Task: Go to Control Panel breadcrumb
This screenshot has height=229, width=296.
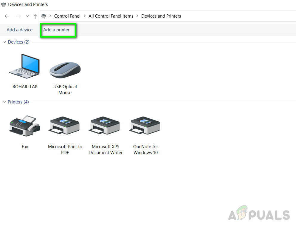Action: (x=67, y=16)
